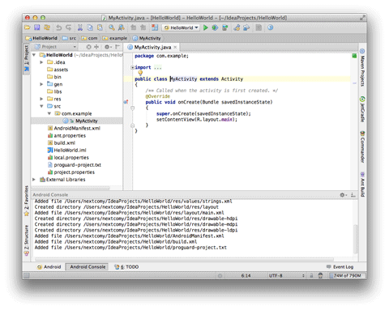This screenshot has width=389, height=310.
Task: Hide the Android Console panel
Action: (353, 195)
